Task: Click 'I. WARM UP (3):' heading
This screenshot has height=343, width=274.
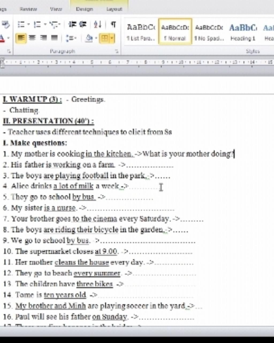Action: click(32, 99)
